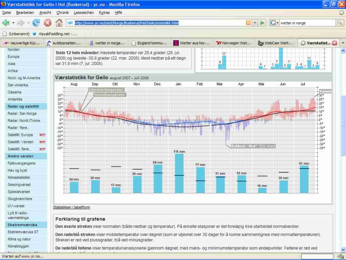Image resolution: width=346 pixels, height=260 pixels.
Task: Click the red Stop loading icon
Action: (x=48, y=23)
